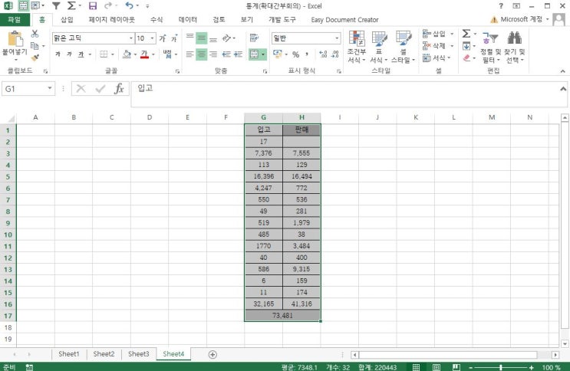Decrease font size with the smaller 가 icon
The width and height of the screenshot is (570, 371).
[174, 38]
